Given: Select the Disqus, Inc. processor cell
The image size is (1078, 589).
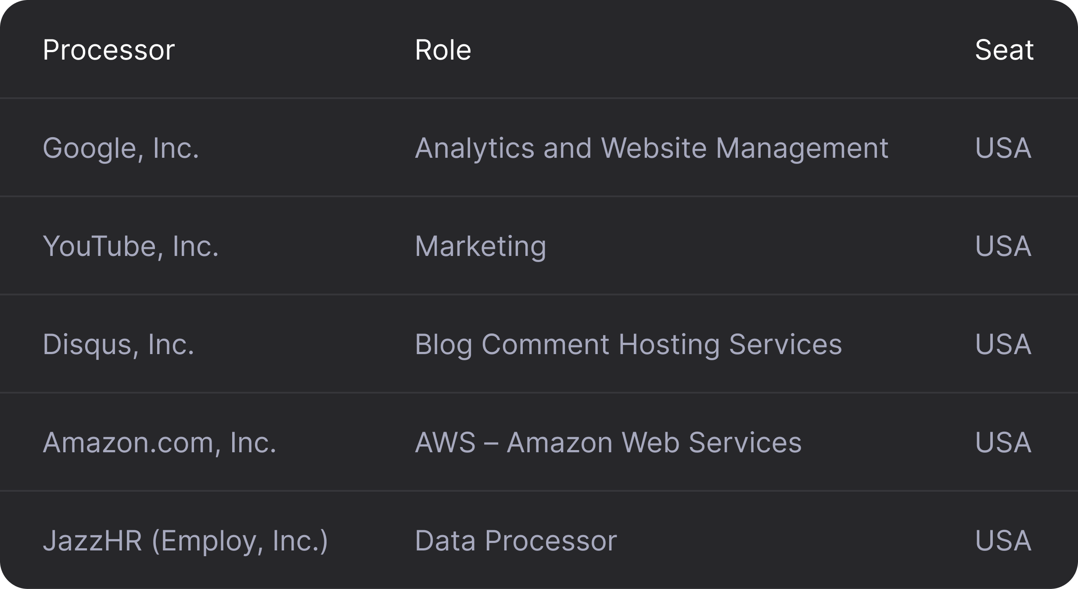Looking at the screenshot, I should [x=119, y=344].
